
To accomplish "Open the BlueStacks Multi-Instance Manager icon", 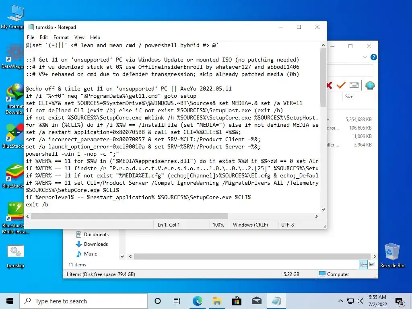I will [x=15, y=218].
